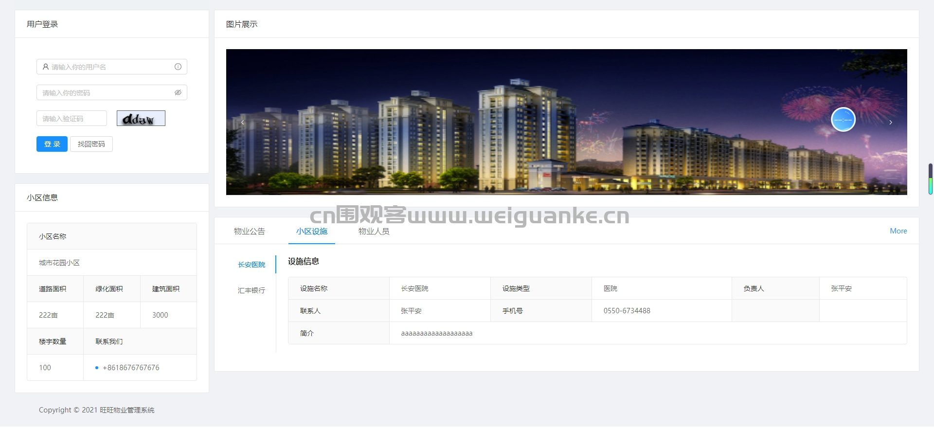Screen dimensions: 934x447
Task: Click the 3000 building area value
Action: (160, 315)
